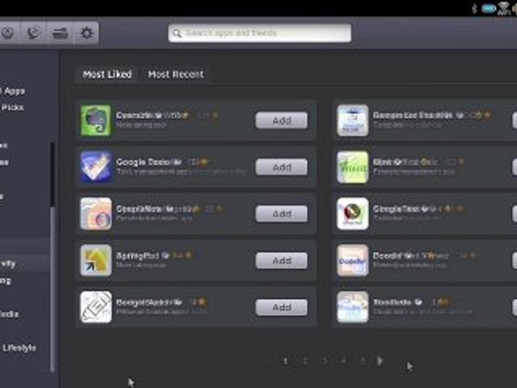This screenshot has width=517, height=388.
Task: Select the Lifestyle category in the sidebar
Action: (x=19, y=348)
